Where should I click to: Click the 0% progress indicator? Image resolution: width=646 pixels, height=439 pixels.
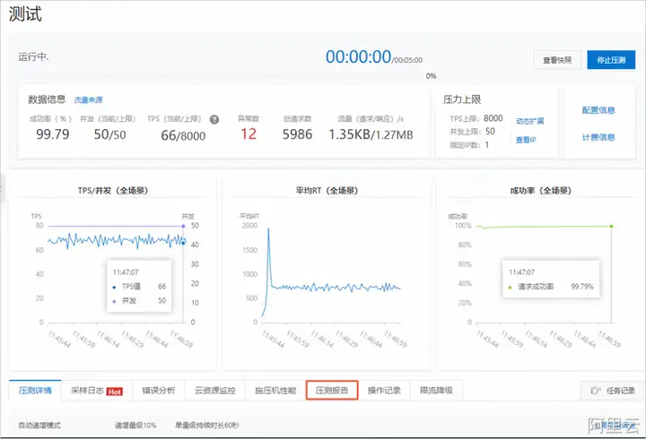[431, 76]
